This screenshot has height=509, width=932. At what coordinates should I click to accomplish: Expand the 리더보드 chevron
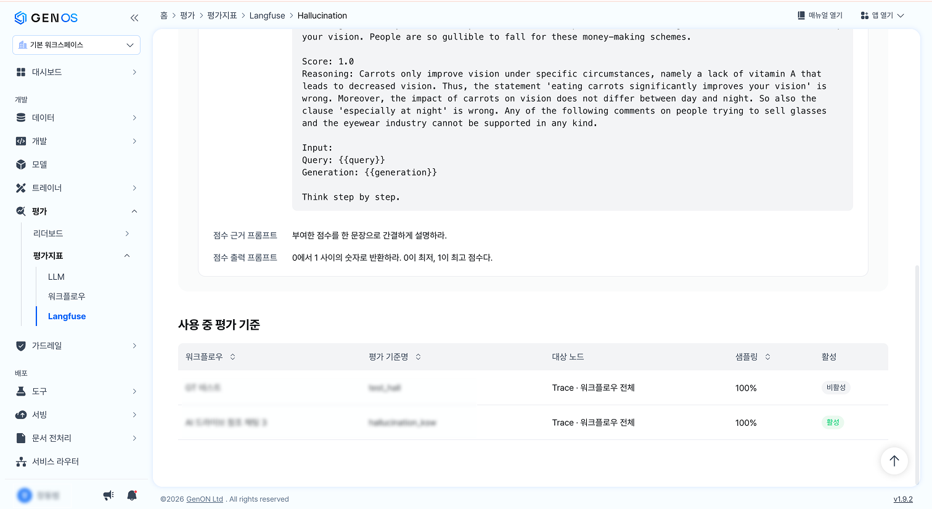[127, 234]
